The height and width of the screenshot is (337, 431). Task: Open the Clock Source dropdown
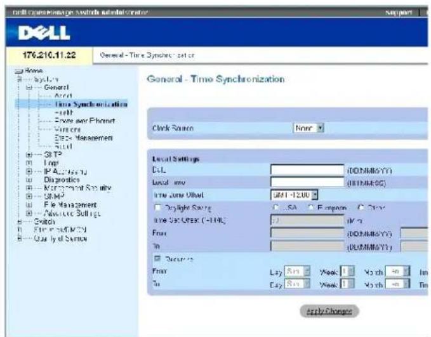tap(308, 128)
